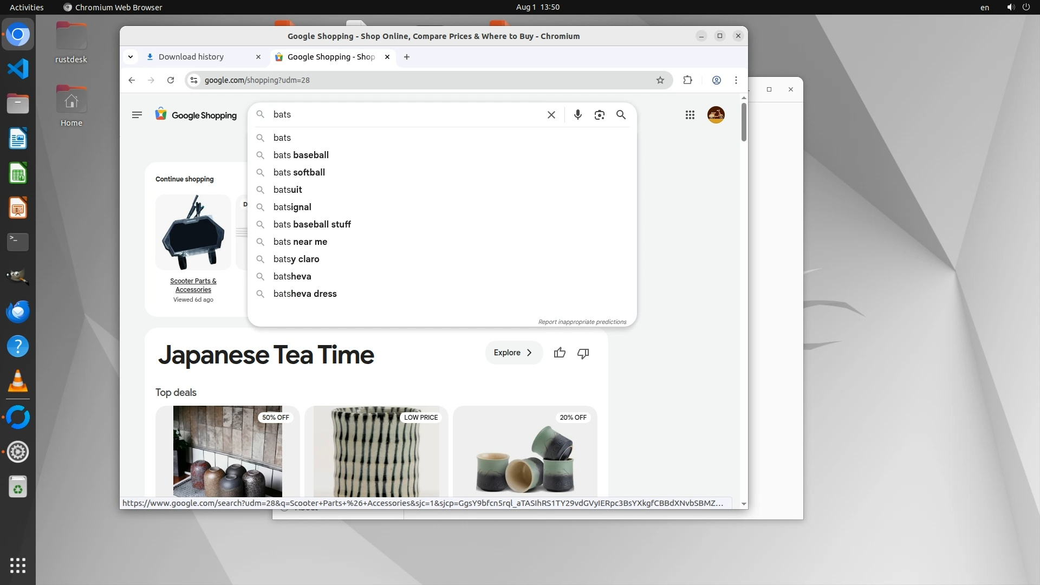Bookmark this page with star icon
The height and width of the screenshot is (585, 1040).
(x=660, y=80)
